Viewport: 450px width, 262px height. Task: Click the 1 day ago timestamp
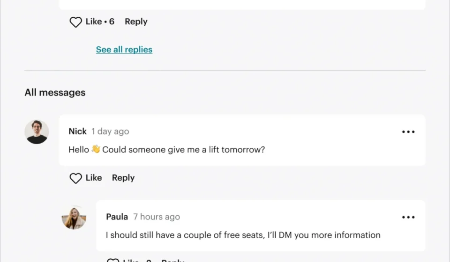(110, 131)
